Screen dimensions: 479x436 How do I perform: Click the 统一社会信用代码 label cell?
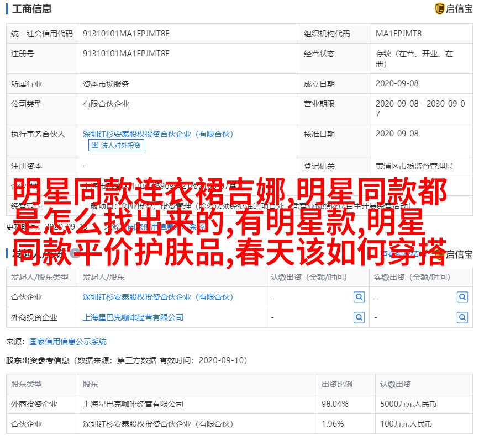click(42, 34)
